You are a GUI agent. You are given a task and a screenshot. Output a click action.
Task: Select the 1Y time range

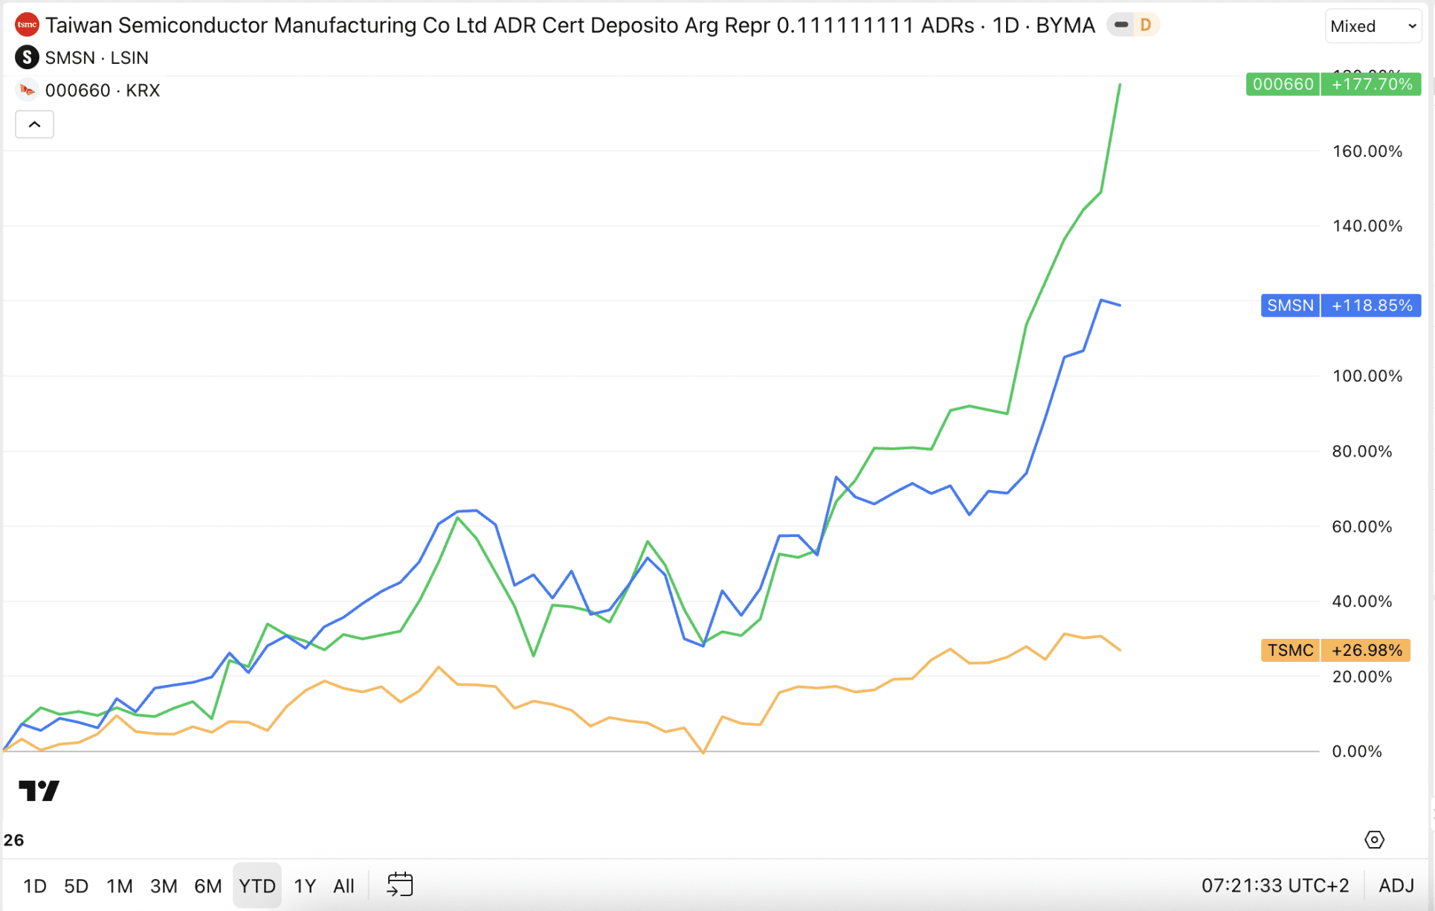pyautogui.click(x=305, y=886)
